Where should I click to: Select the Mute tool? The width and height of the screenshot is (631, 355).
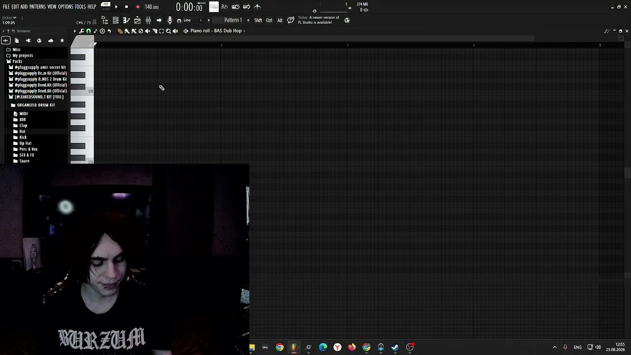(147, 31)
